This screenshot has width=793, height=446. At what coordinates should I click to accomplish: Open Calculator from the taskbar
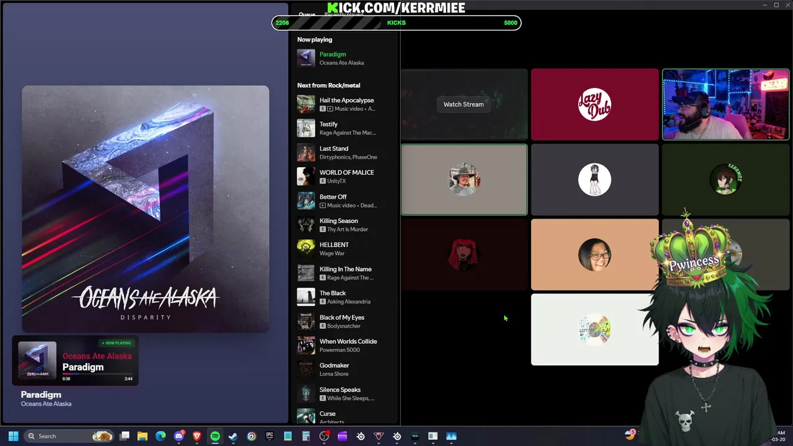click(x=306, y=436)
